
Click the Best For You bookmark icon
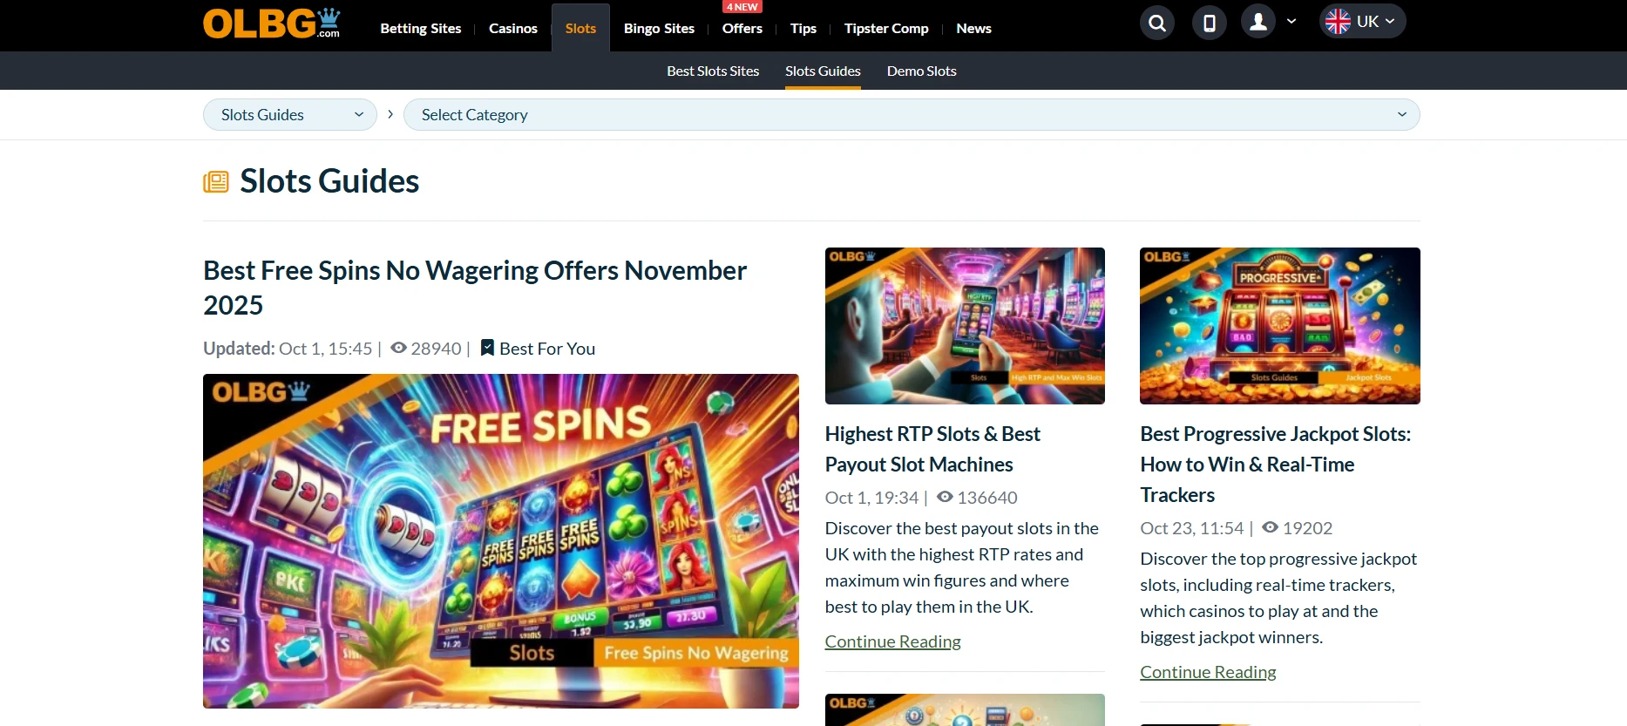point(488,348)
